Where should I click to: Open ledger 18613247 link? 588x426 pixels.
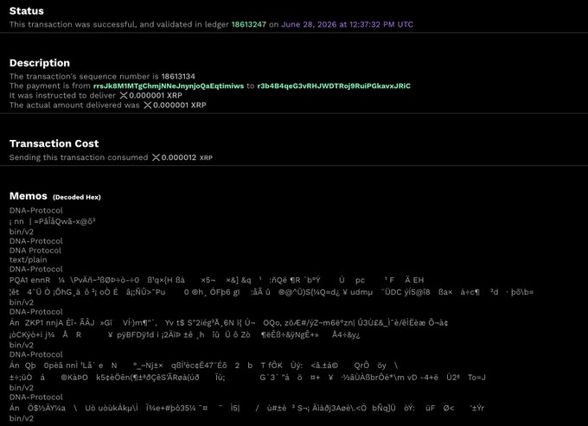[249, 24]
